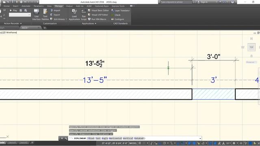Switch to the Output ribbon tab
This screenshot has width=260, height=146.
(x=69, y=6)
